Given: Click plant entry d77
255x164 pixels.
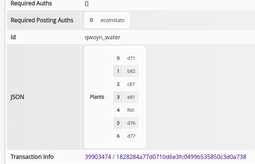Looking at the screenshot, I should coord(131,136).
